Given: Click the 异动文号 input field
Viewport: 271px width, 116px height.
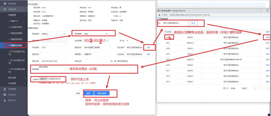Looking at the screenshot, I should coord(54,61).
